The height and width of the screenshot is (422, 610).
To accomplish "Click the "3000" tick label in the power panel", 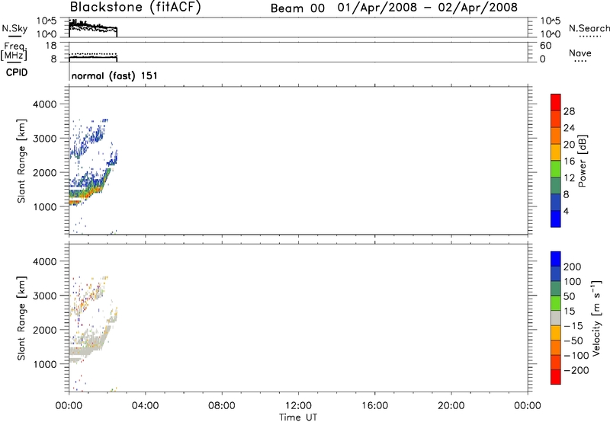I will [44, 139].
